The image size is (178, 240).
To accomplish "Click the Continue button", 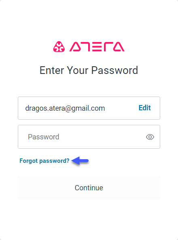I will tap(89, 187).
